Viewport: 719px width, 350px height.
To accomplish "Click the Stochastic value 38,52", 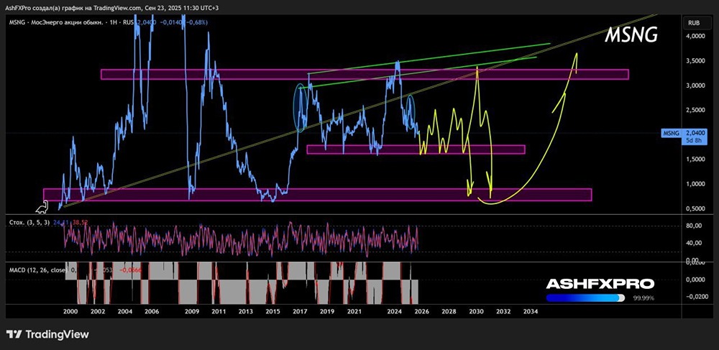I will [79, 222].
